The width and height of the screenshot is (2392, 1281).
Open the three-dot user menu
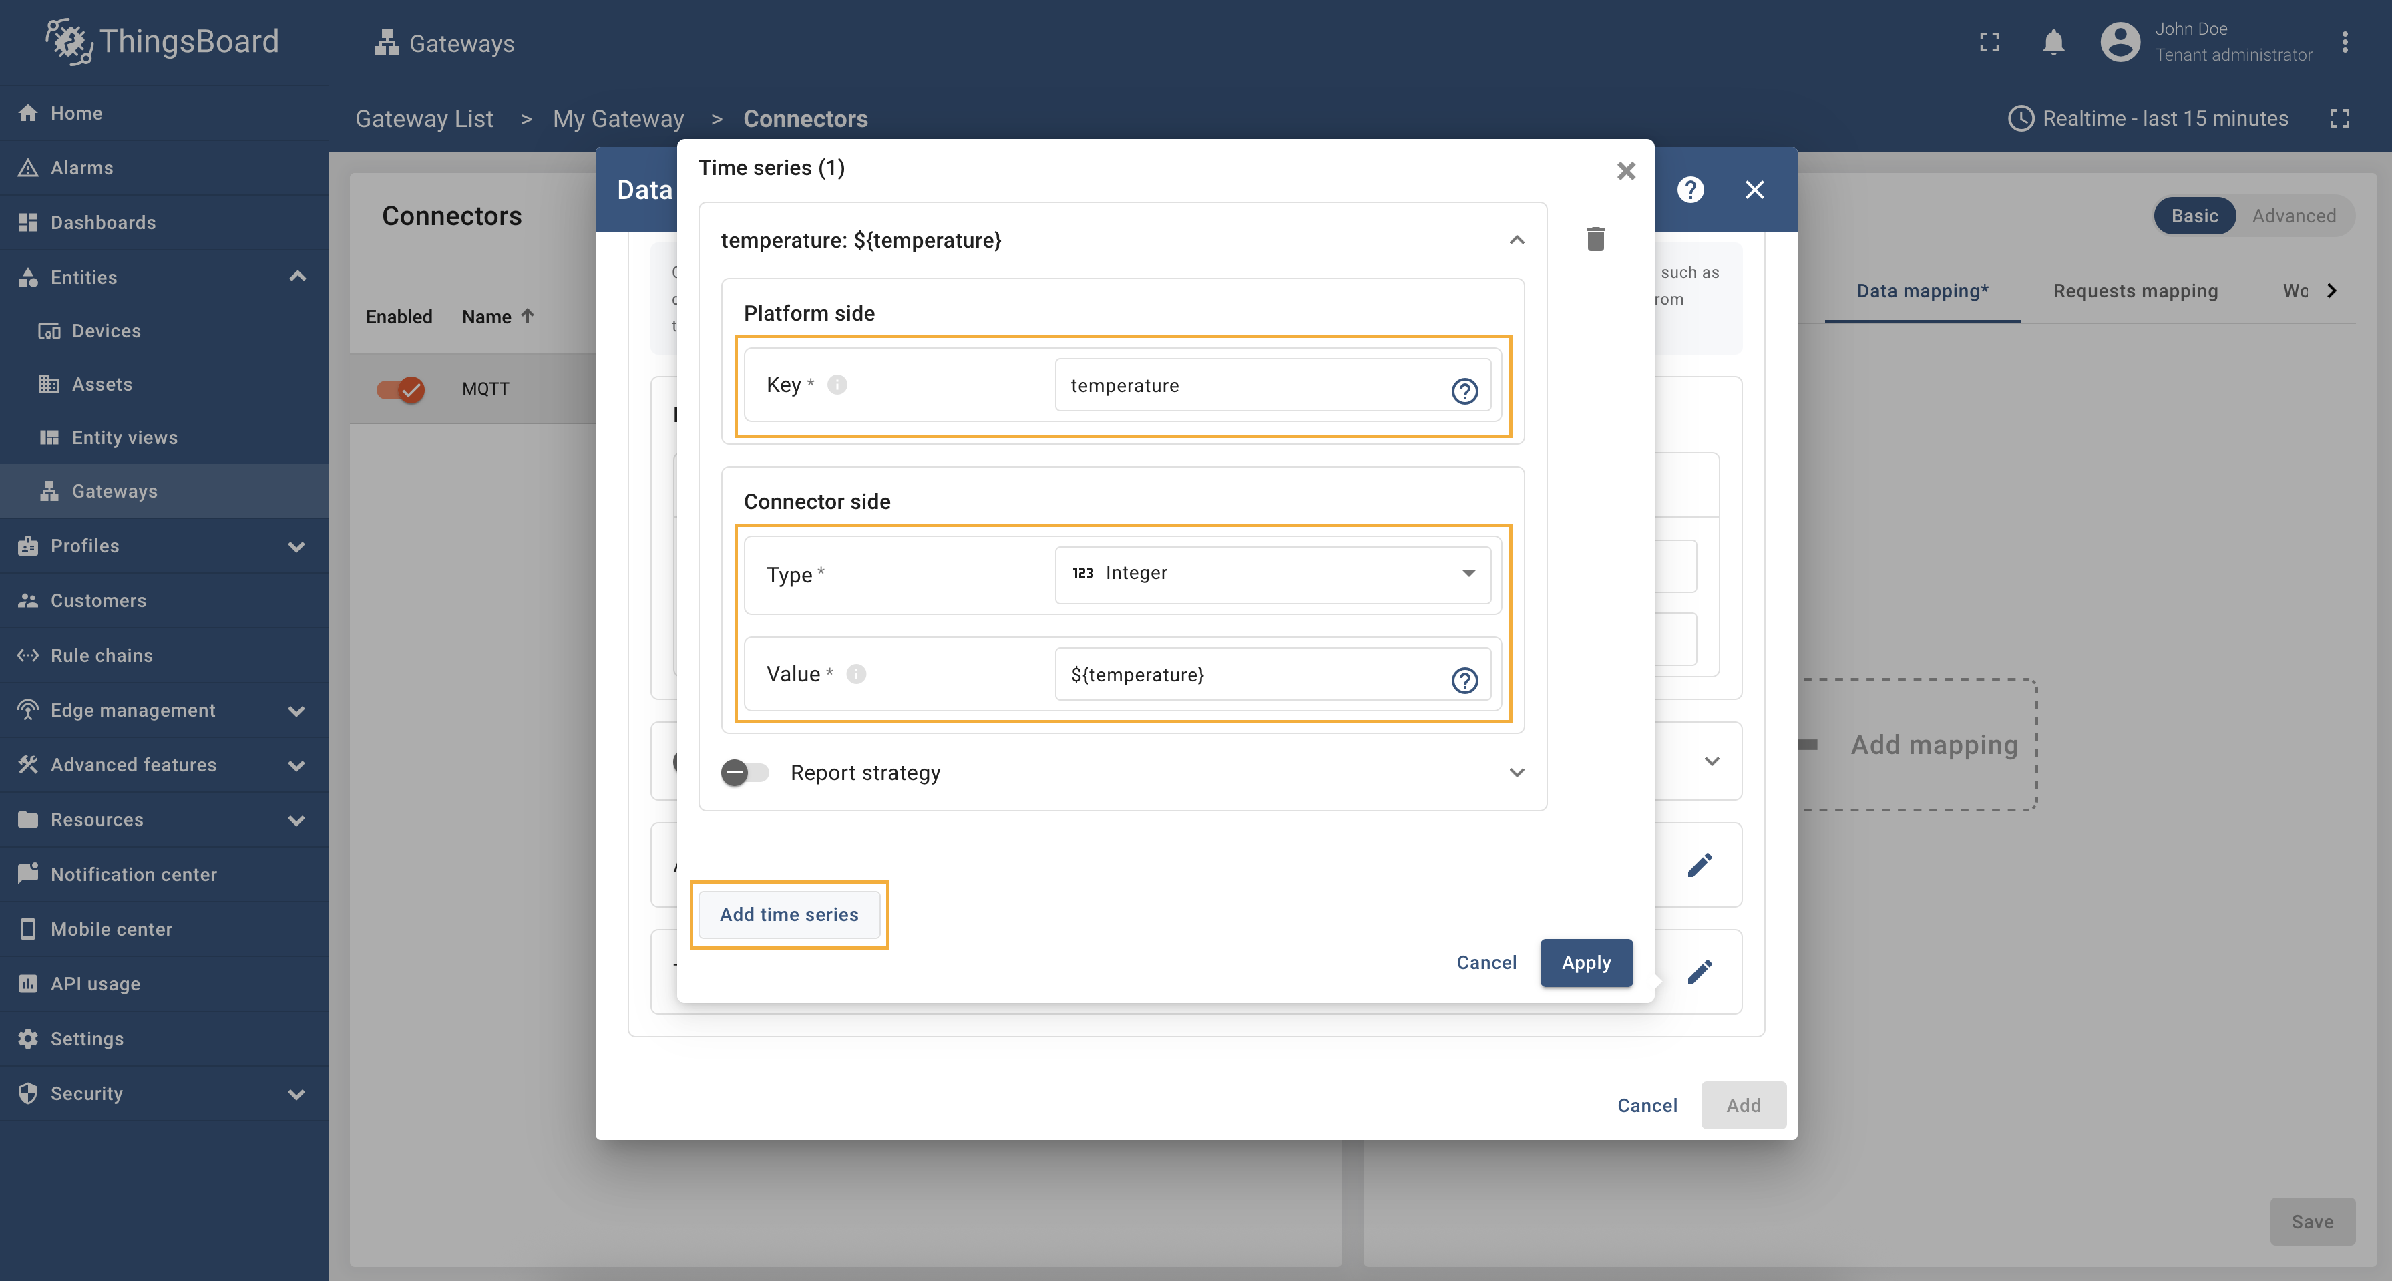[2345, 43]
